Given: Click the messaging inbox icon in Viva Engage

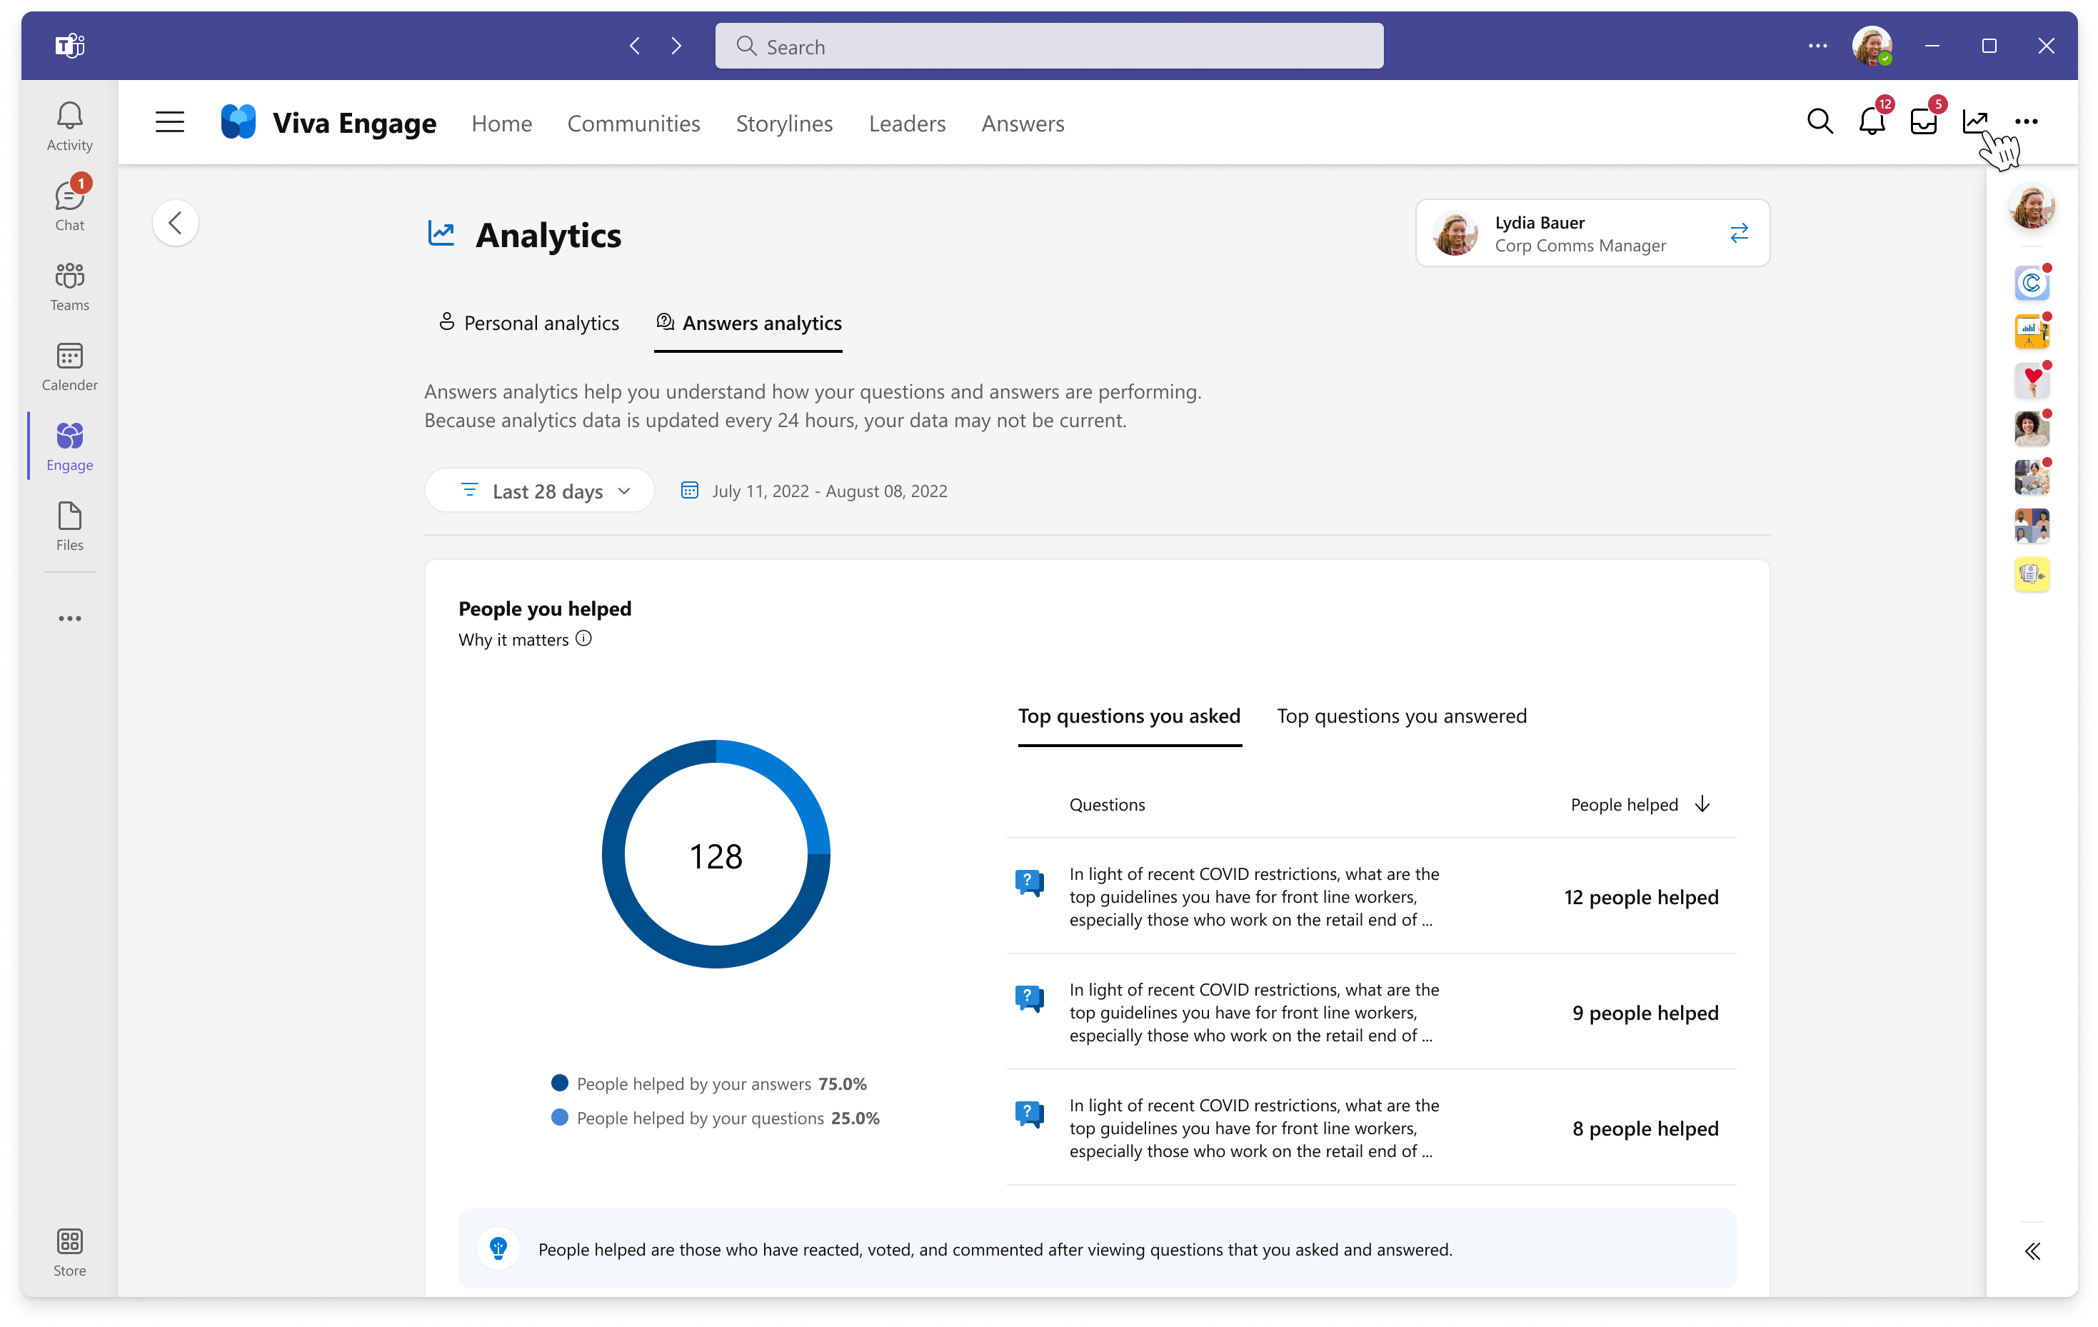Looking at the screenshot, I should tap(1922, 122).
